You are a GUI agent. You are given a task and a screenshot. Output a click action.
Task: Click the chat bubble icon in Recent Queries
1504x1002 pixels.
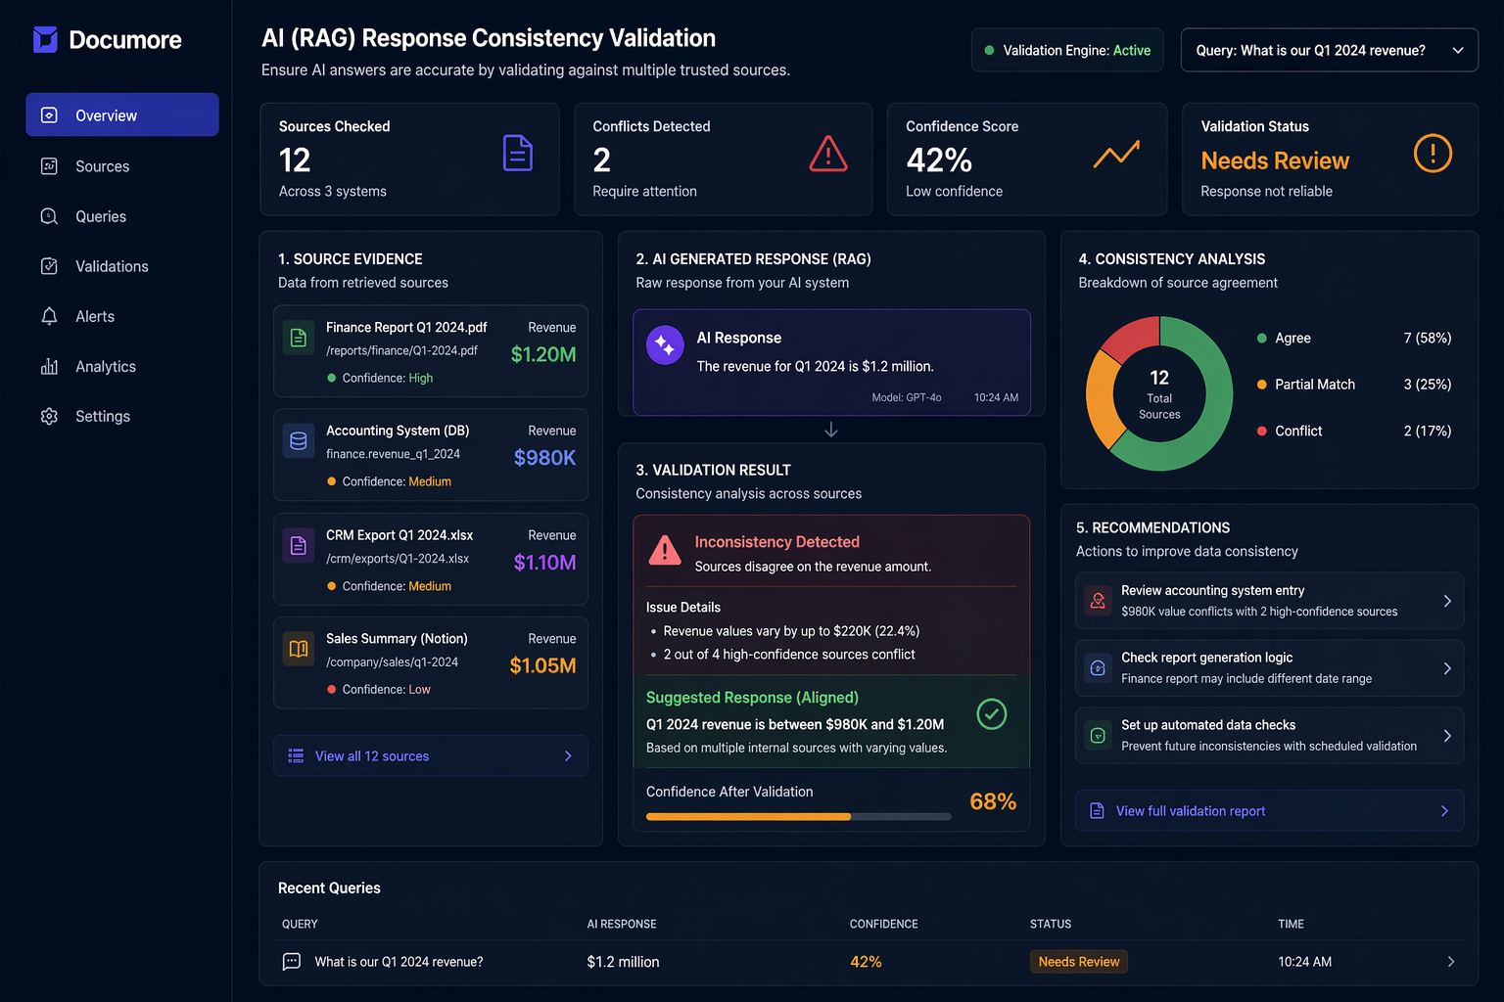(x=292, y=962)
